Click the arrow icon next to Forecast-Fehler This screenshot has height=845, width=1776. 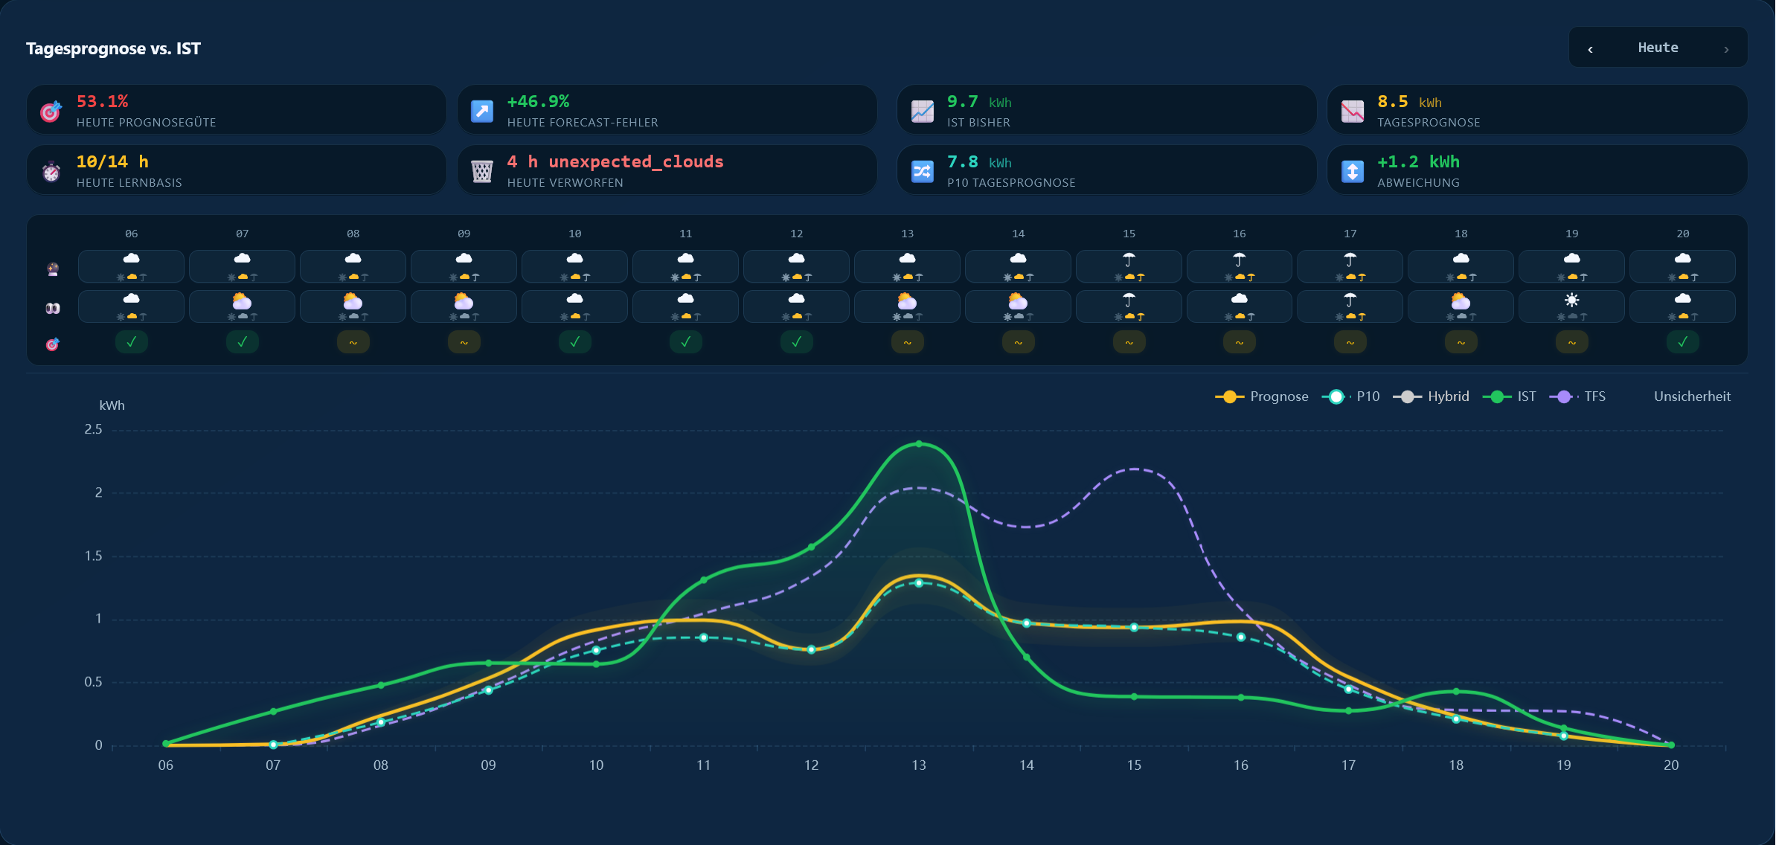pos(482,111)
